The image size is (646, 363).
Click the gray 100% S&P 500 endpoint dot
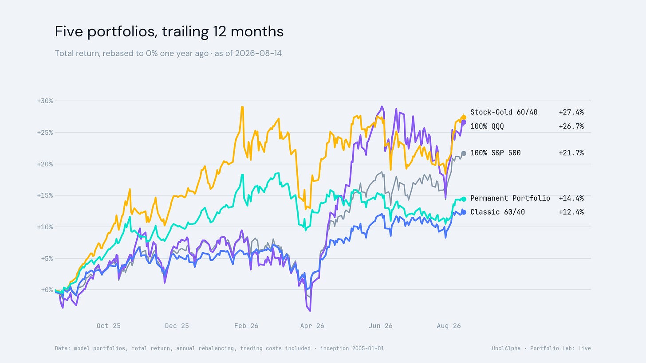(x=463, y=153)
